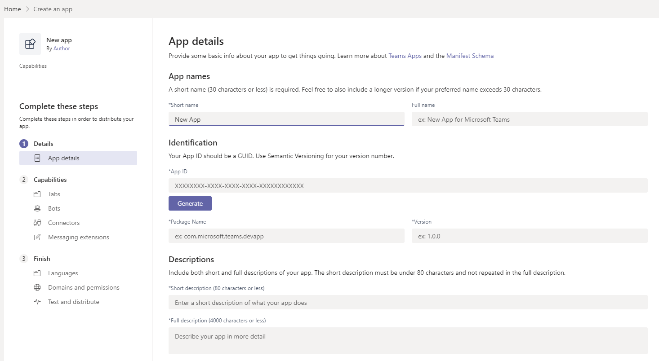Click the Capabilities step heading

point(50,180)
